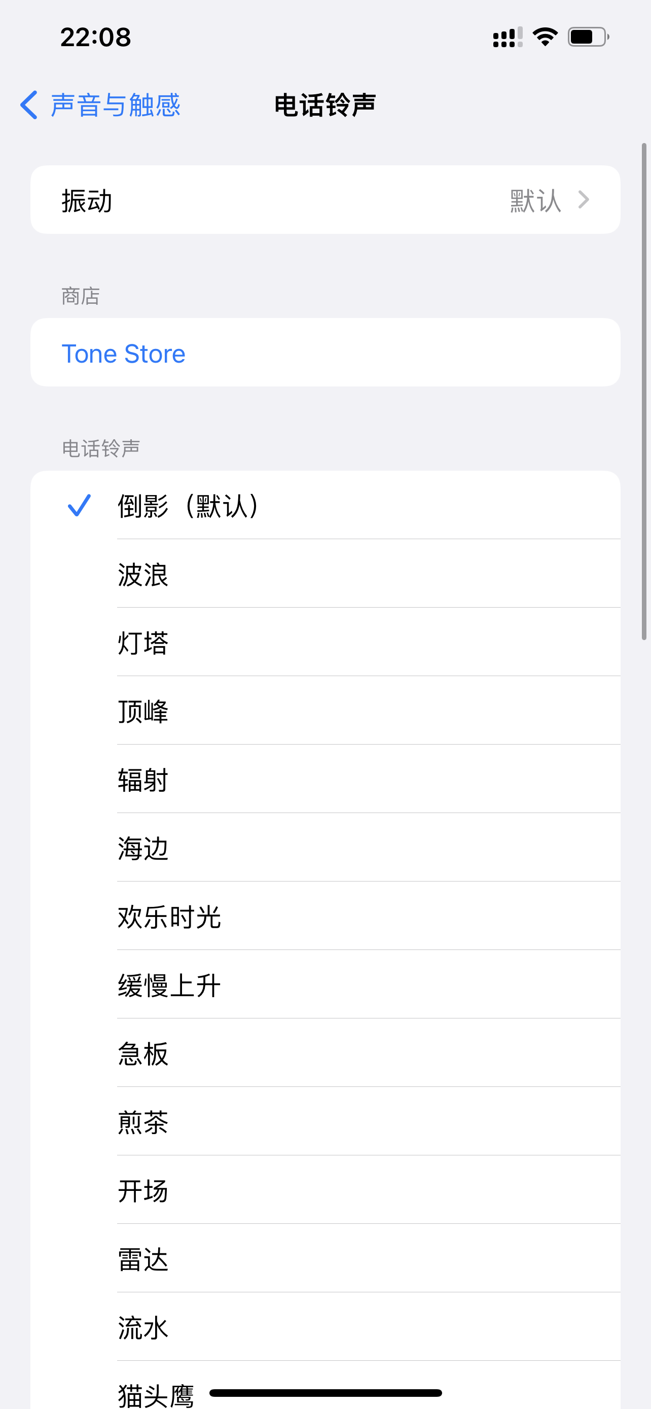Open the 振动 vibration settings chevron
This screenshot has width=651, height=1409.
[584, 200]
